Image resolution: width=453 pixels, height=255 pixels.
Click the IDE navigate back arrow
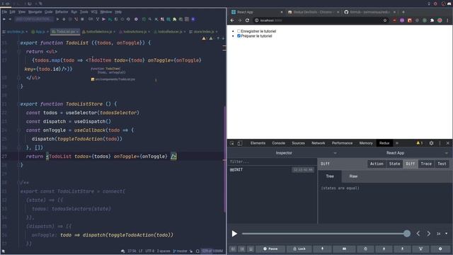tap(4, 19)
